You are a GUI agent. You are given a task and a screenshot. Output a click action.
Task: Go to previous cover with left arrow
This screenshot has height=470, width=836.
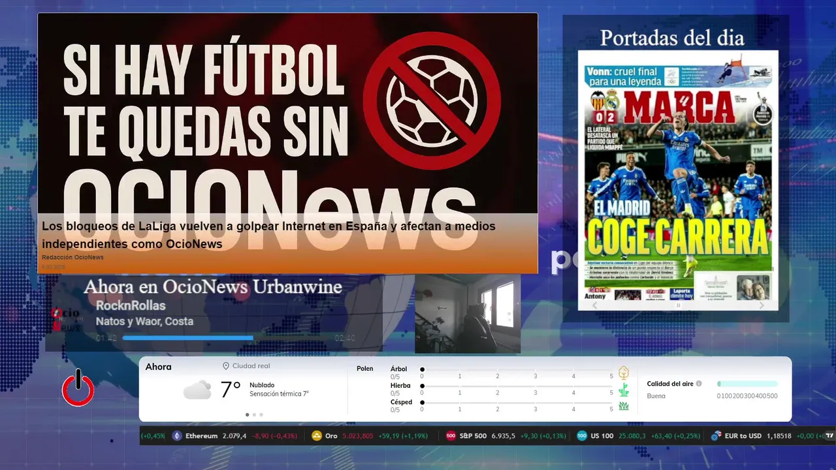pyautogui.click(x=594, y=305)
